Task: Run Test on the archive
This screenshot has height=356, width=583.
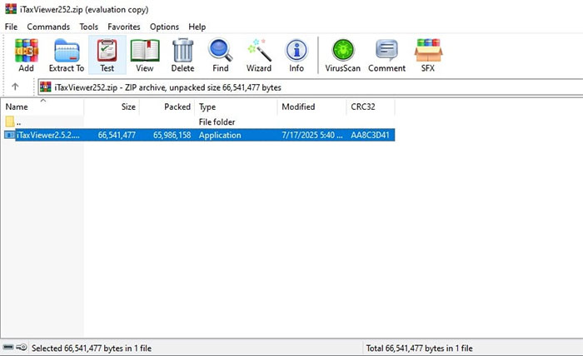Action: (107, 55)
